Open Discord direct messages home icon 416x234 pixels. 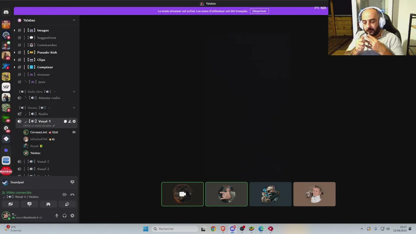click(x=6, y=12)
